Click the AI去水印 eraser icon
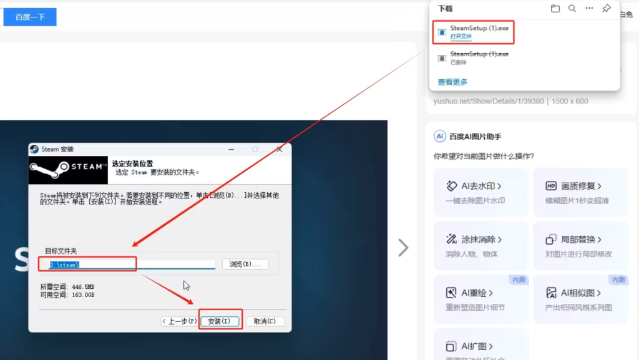 [x=451, y=186]
